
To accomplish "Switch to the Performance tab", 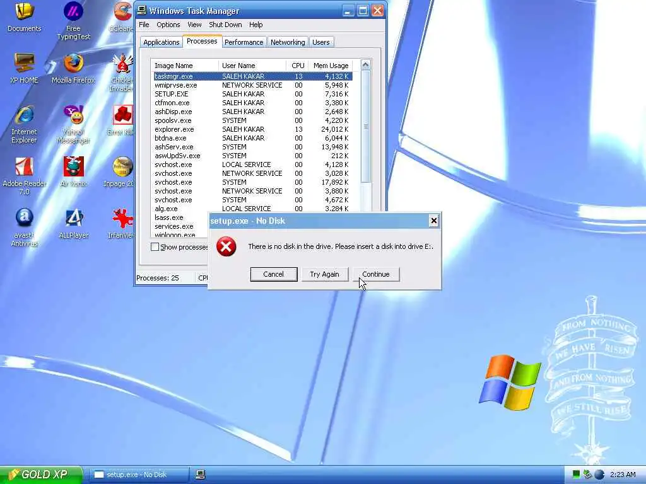I will pos(244,42).
